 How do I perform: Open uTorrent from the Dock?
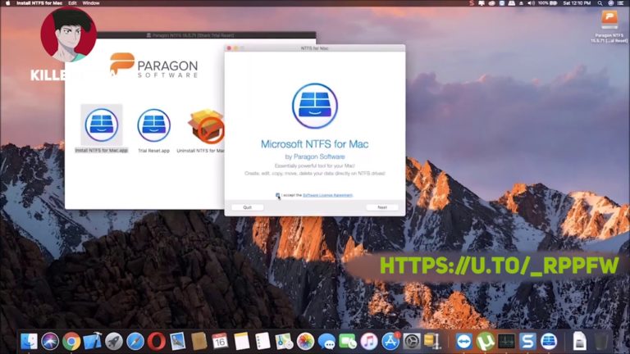pyautogui.click(x=486, y=342)
